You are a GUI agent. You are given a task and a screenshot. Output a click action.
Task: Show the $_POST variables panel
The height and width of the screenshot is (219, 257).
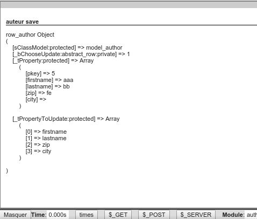point(154,215)
